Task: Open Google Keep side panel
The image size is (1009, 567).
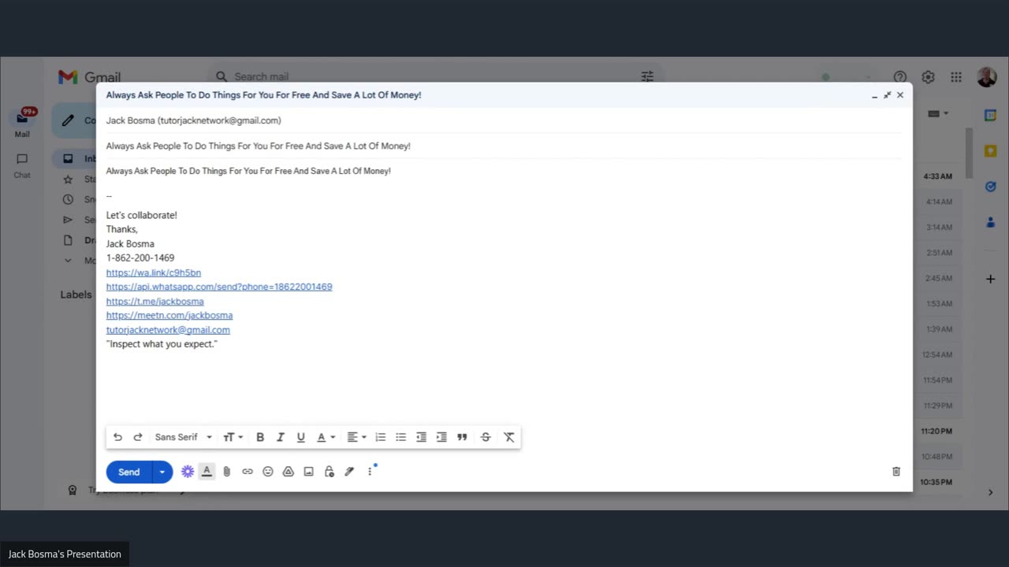Action: (991, 150)
